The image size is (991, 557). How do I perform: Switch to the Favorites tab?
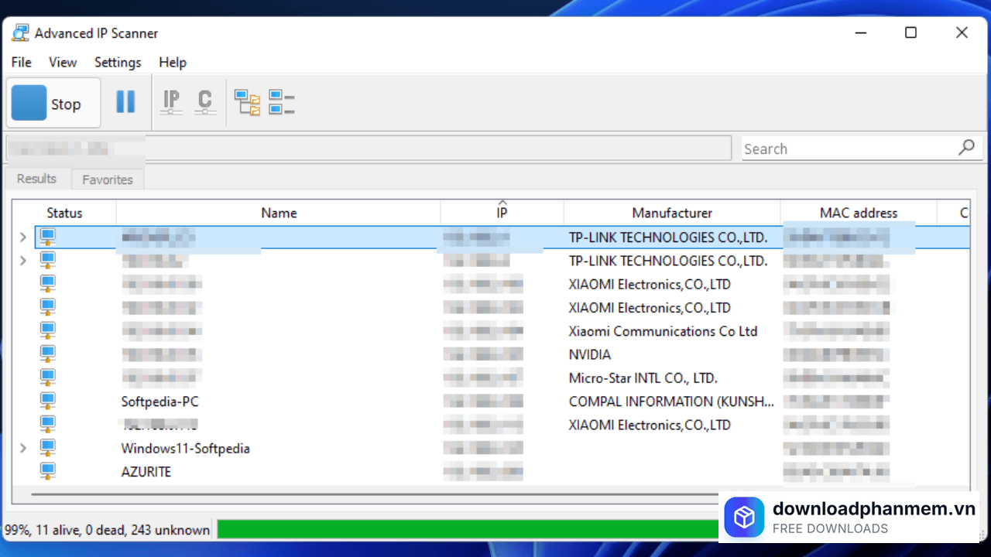pyautogui.click(x=108, y=179)
